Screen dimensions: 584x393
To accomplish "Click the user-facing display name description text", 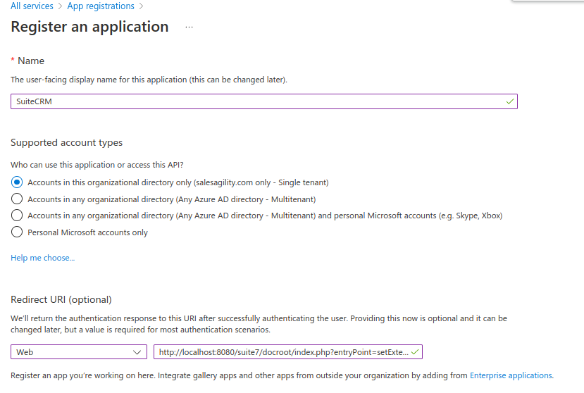I will tap(149, 80).
